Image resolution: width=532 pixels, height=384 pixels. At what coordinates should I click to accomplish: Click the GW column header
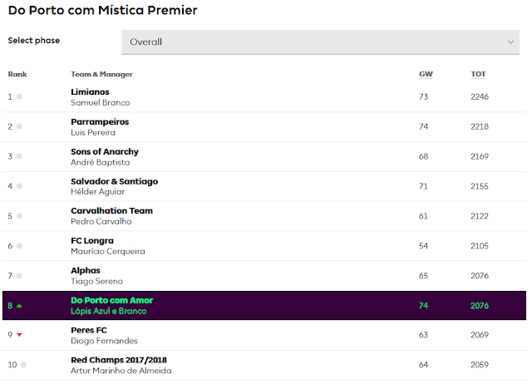click(x=426, y=74)
